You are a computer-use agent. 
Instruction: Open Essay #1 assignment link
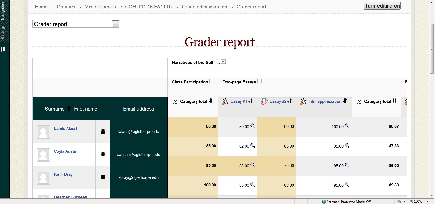(239, 101)
